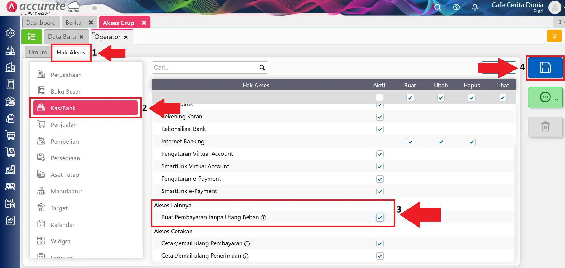Uncheck the Aktif checkbox for Rekonsiliasi Bank

pyautogui.click(x=380, y=129)
